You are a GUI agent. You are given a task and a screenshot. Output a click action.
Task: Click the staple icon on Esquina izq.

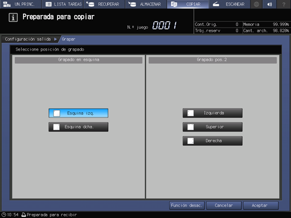click(x=57, y=113)
